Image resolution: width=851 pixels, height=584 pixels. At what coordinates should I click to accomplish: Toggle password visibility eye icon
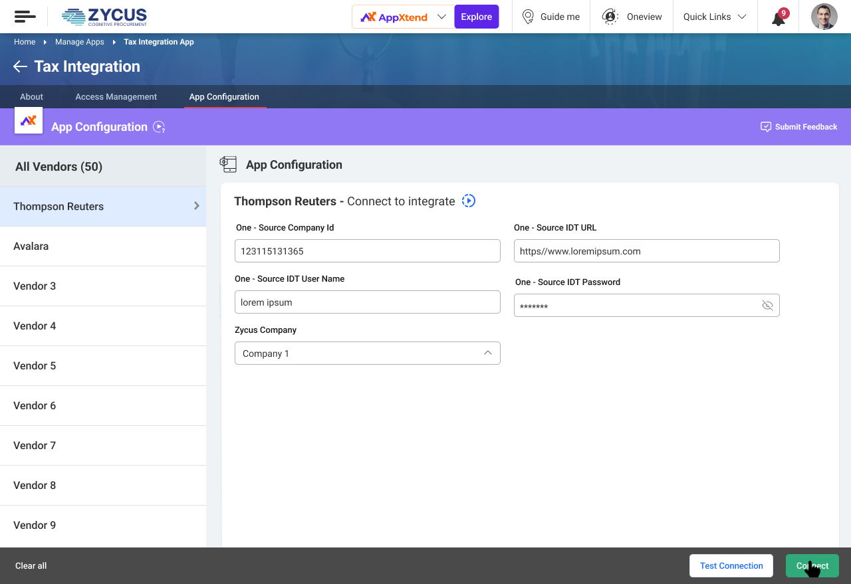(767, 306)
